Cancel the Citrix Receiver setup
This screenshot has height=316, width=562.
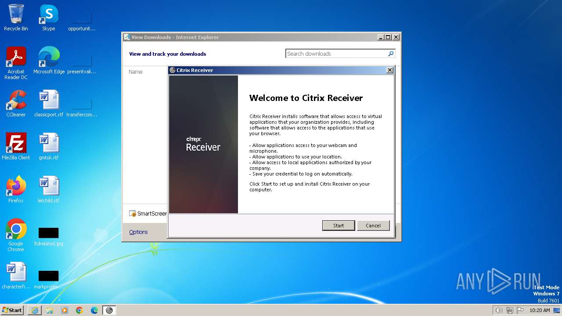click(373, 225)
